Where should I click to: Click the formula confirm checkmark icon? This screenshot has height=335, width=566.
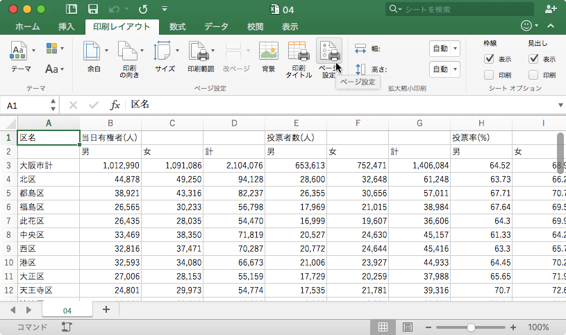pos(94,105)
